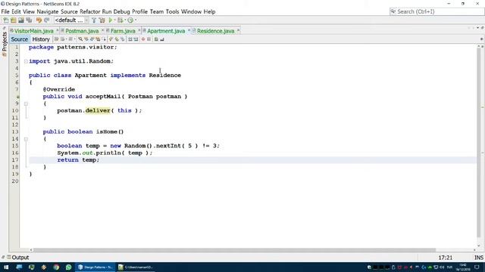Open WhatsApp from the taskbar
This screenshot has width=485, height=272.
pyautogui.click(x=68, y=267)
